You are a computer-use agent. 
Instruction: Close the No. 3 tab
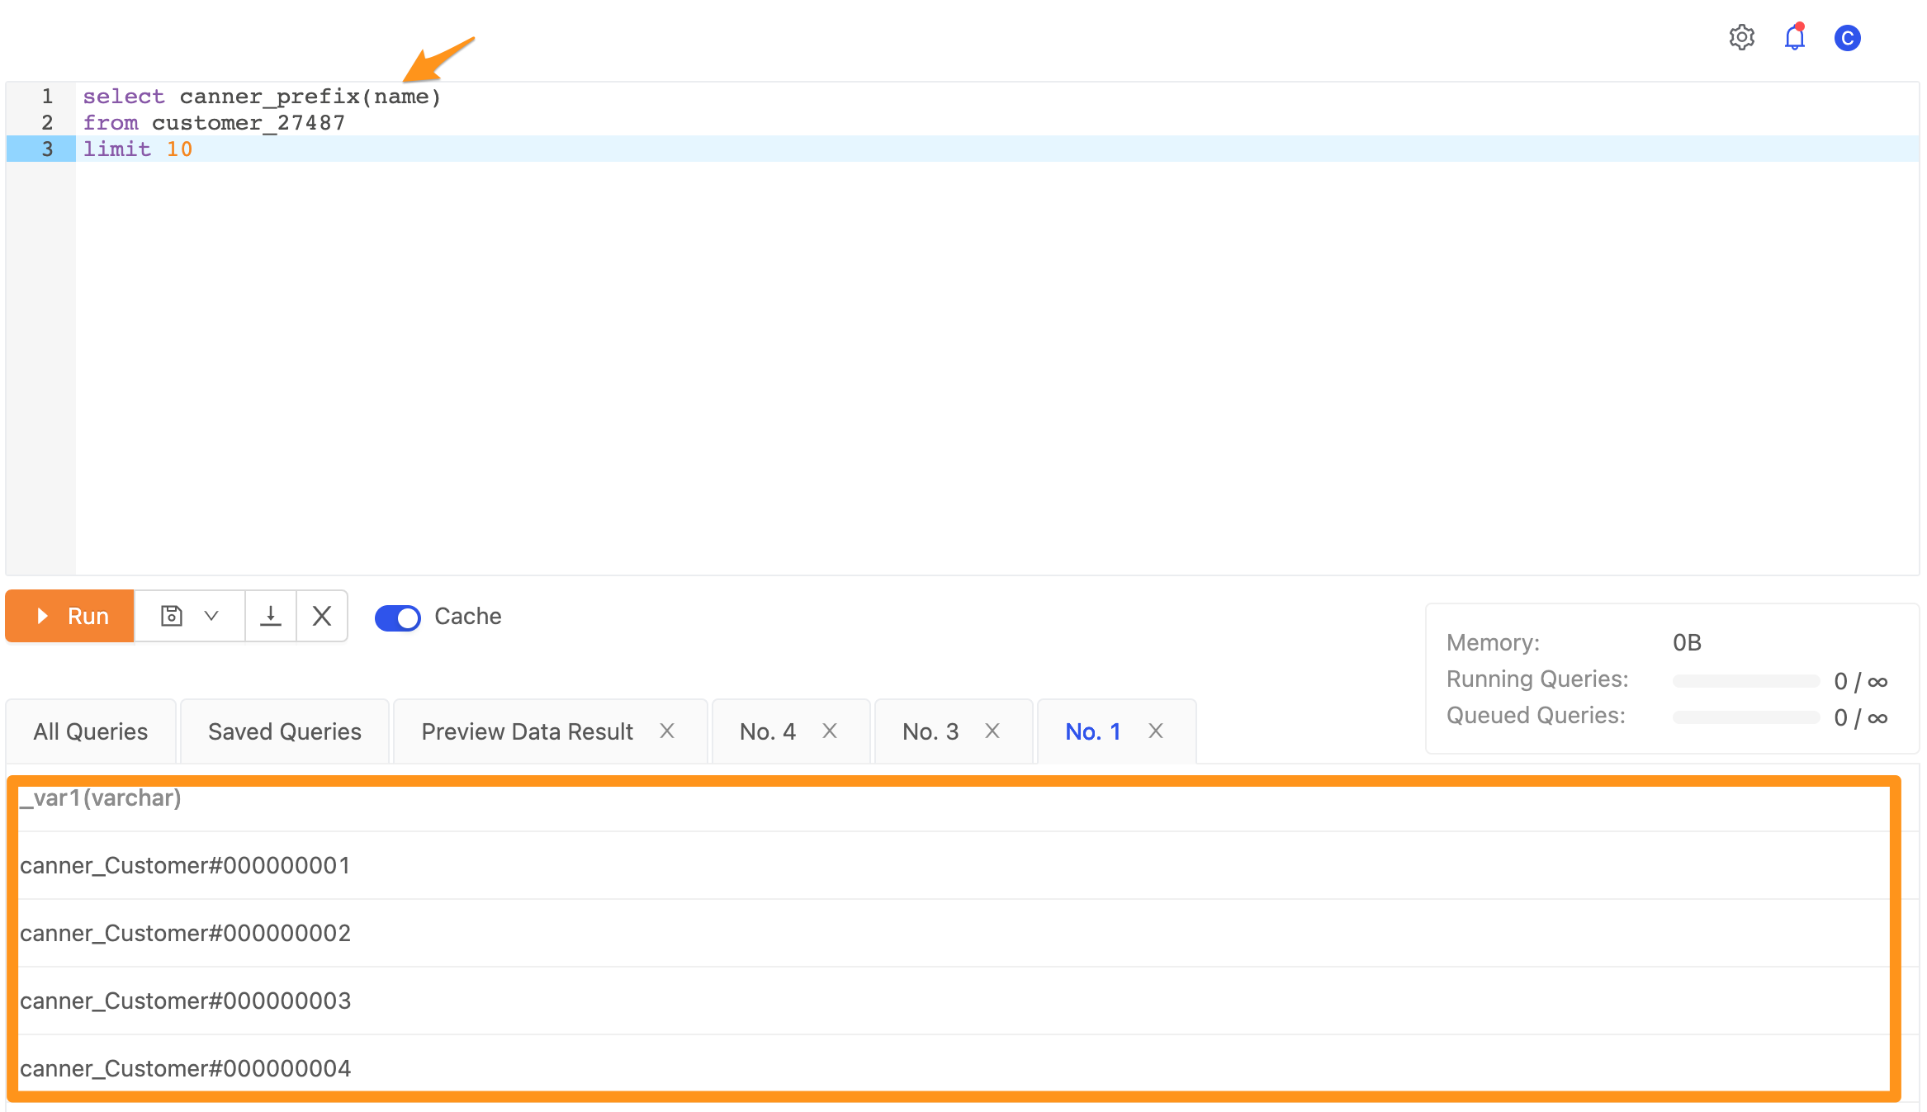coord(992,731)
